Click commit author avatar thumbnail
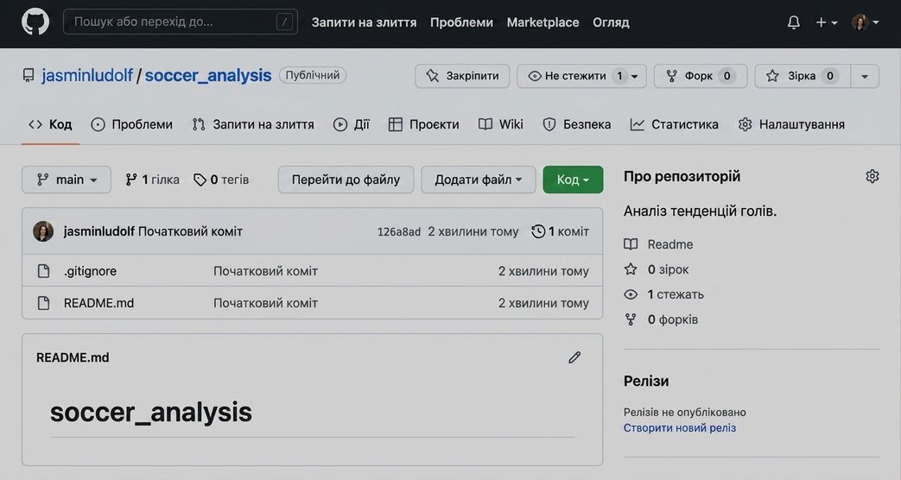Image resolution: width=901 pixels, height=480 pixels. click(43, 231)
